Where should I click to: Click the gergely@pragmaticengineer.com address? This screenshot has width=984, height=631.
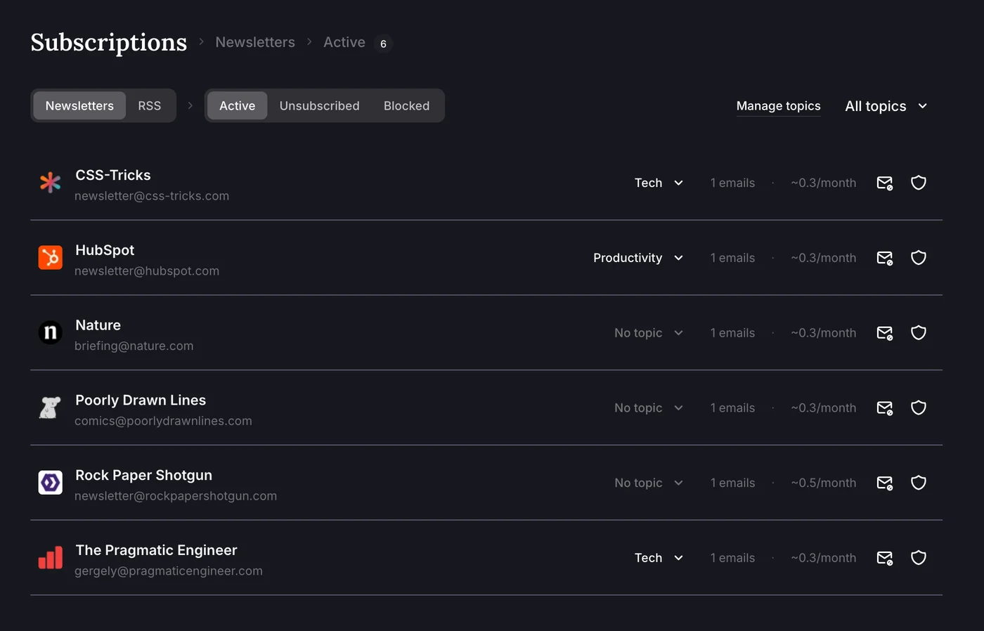(169, 571)
